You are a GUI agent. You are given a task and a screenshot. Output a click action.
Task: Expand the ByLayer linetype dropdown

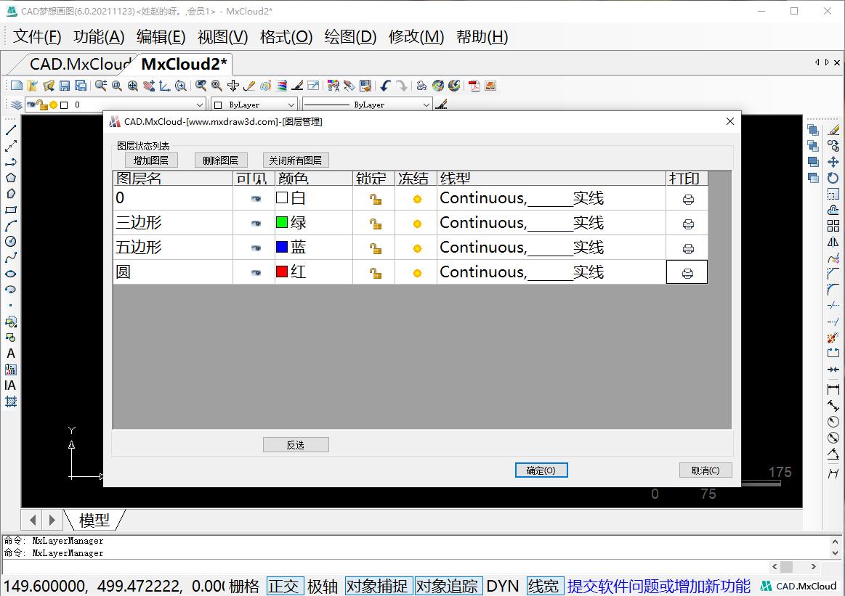(x=427, y=105)
